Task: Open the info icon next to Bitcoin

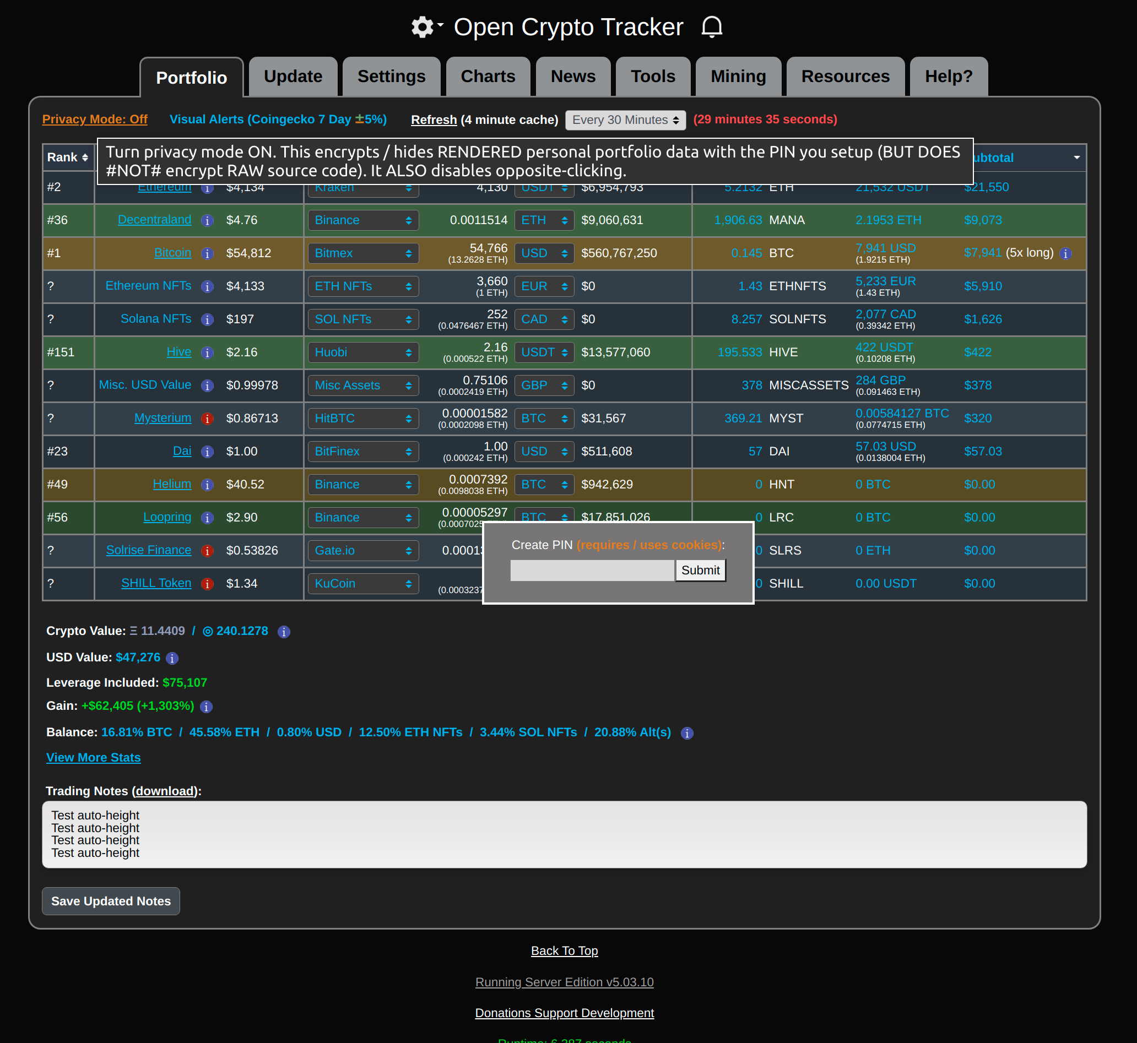Action: [x=207, y=253]
